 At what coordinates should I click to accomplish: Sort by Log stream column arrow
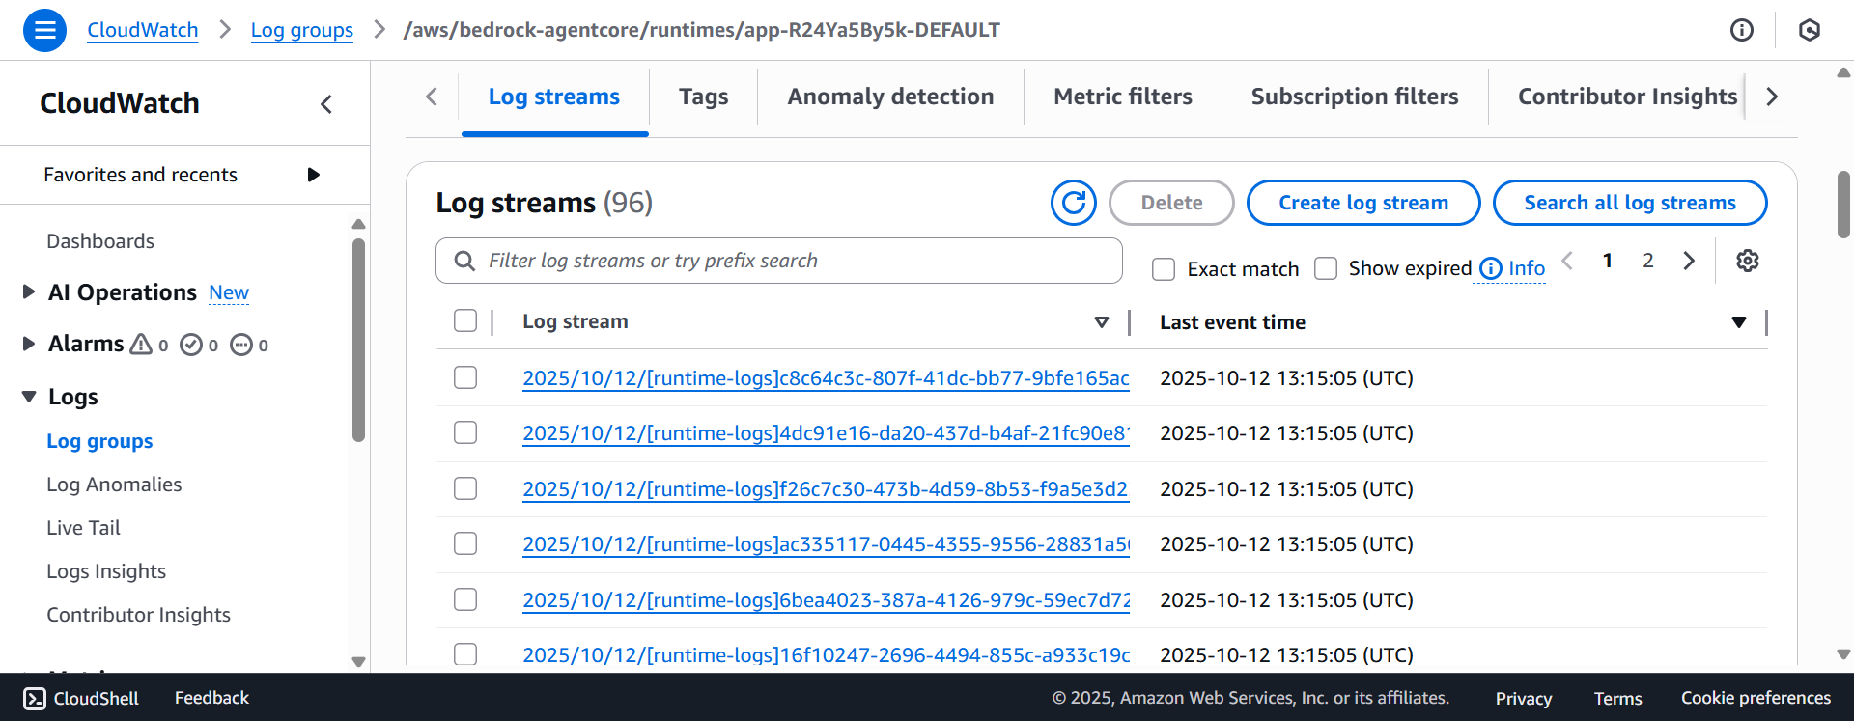tap(1102, 322)
